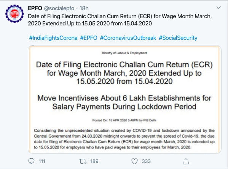Click the EPFO profile avatar logo
The height and width of the screenshot is (169, 228).
(x=14, y=14)
